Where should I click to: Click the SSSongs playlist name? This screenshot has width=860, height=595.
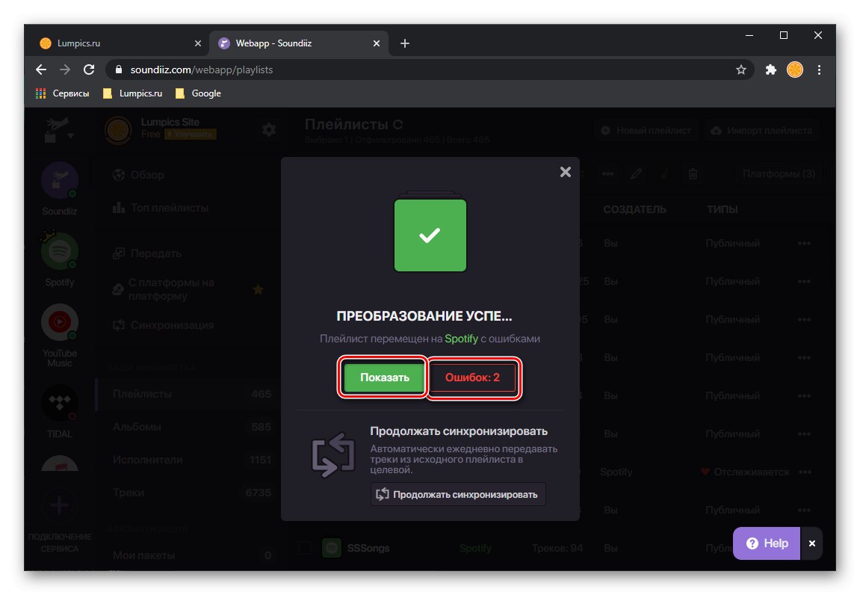(368, 548)
